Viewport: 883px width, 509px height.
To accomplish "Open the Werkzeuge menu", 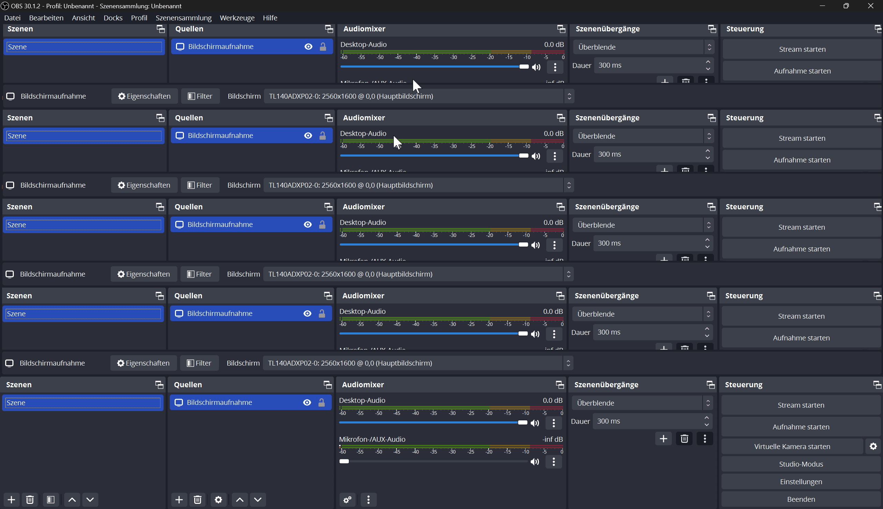I will coord(237,18).
